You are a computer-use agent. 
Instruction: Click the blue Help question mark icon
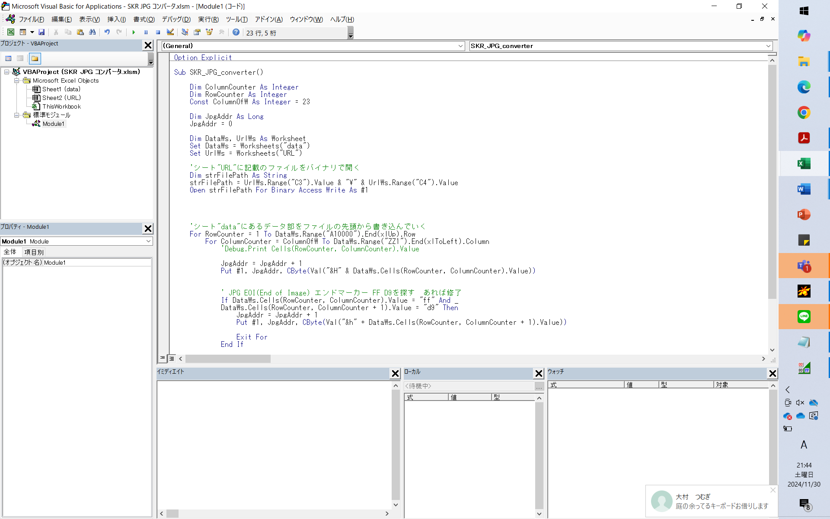click(x=236, y=32)
